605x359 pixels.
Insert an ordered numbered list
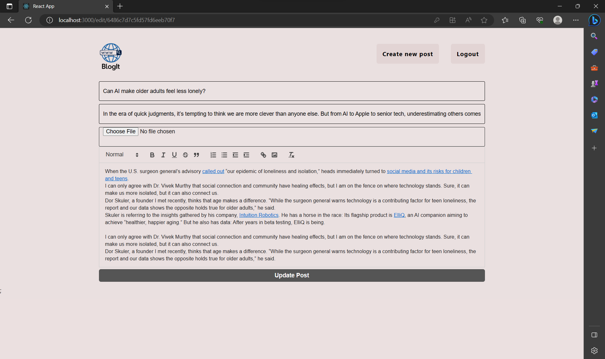(x=213, y=155)
